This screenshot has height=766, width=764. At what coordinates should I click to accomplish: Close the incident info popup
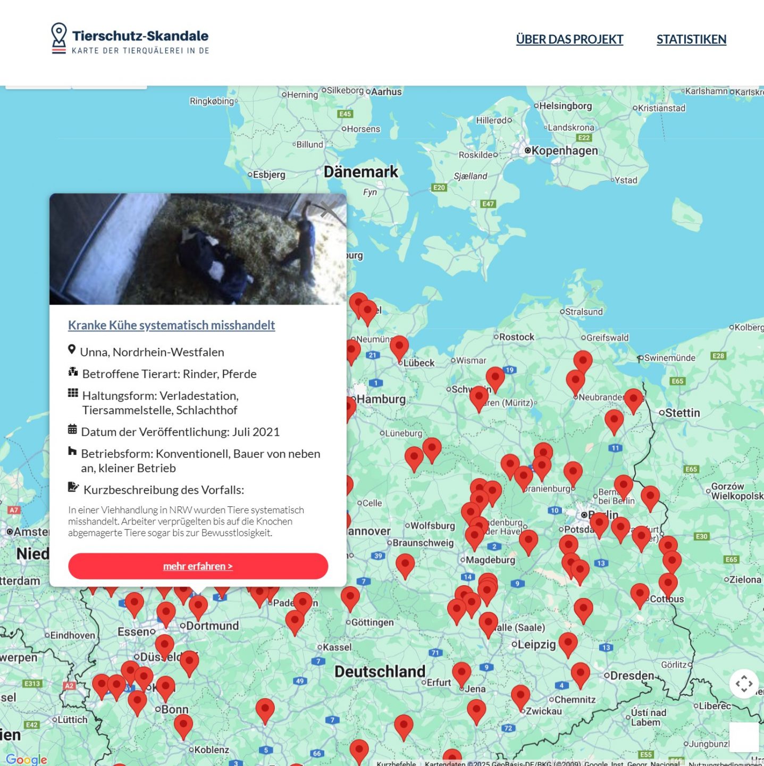[x=329, y=210]
